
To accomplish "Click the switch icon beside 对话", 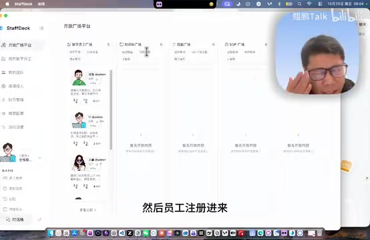I will 39,219.
